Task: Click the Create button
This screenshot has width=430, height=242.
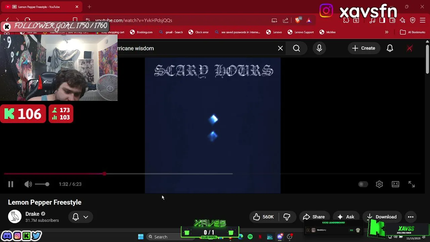Action: click(x=364, y=48)
